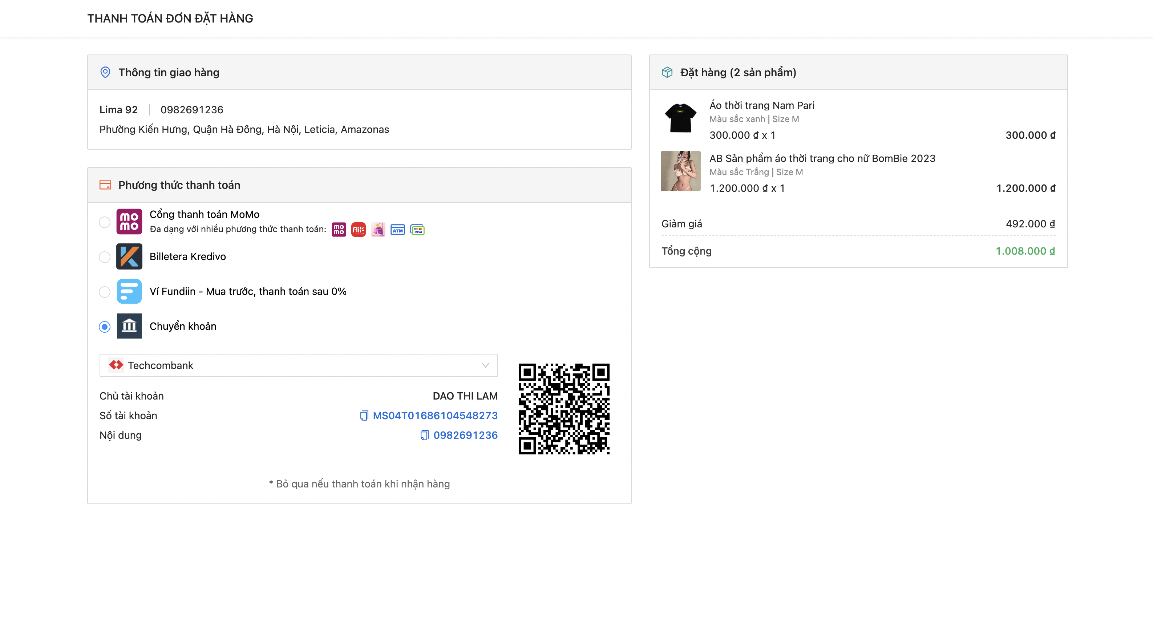
Task: Select the Chuyển khoản radio button
Action: (x=104, y=327)
